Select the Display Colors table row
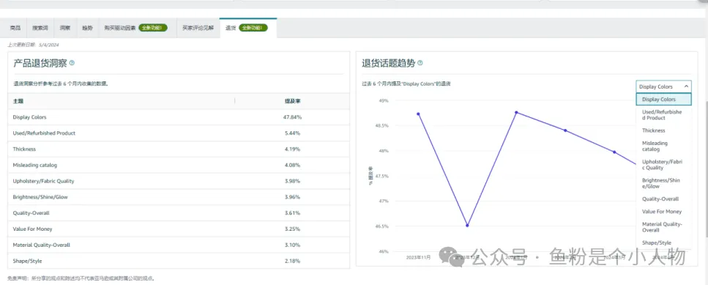 179,117
